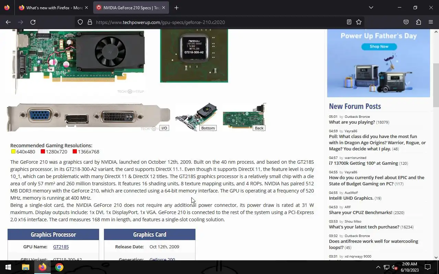Click the New Forum Posts heading
The image size is (439, 274).
point(355,106)
